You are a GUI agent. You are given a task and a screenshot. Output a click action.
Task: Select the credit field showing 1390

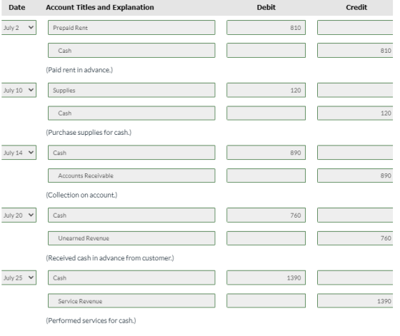pos(355,301)
